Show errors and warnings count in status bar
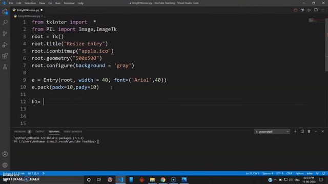 [33, 173]
